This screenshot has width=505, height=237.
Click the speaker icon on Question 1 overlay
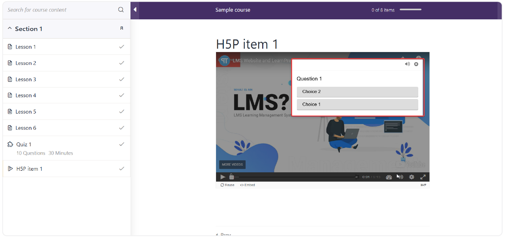click(x=407, y=63)
